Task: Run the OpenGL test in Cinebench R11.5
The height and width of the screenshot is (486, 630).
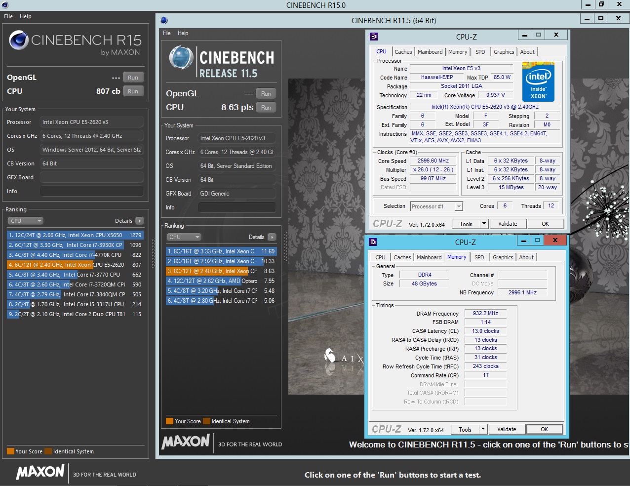Action: coord(266,94)
